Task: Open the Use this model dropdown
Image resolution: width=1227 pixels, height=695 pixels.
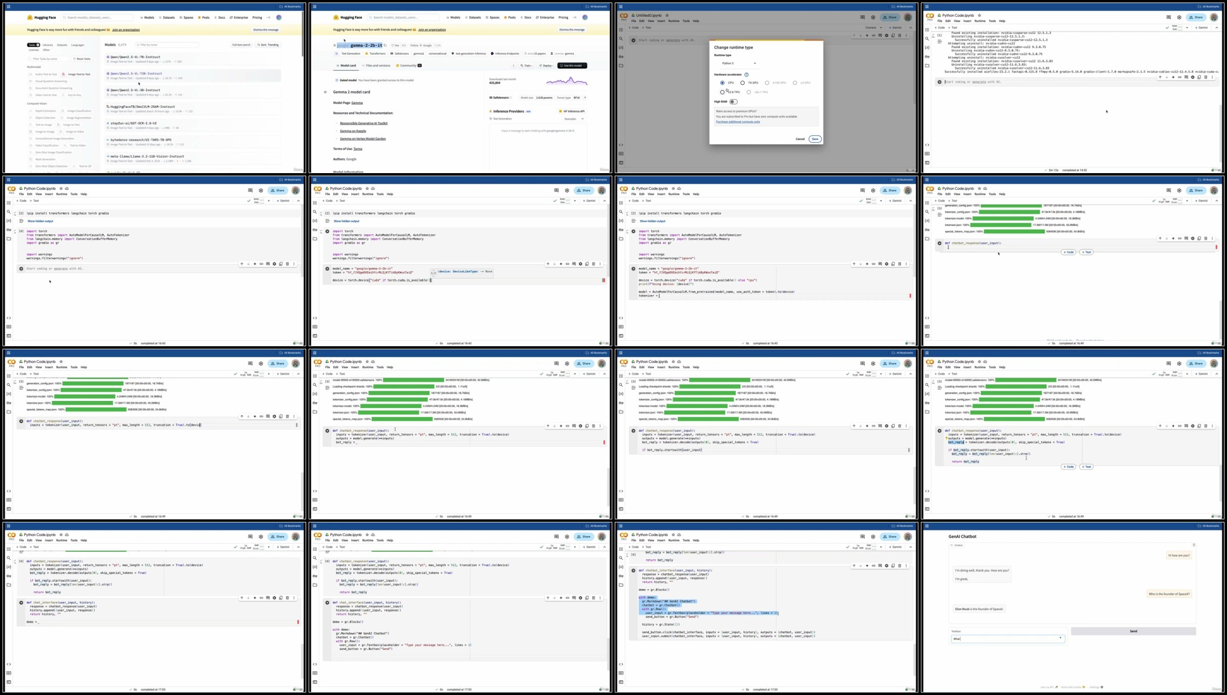Action: (572, 66)
